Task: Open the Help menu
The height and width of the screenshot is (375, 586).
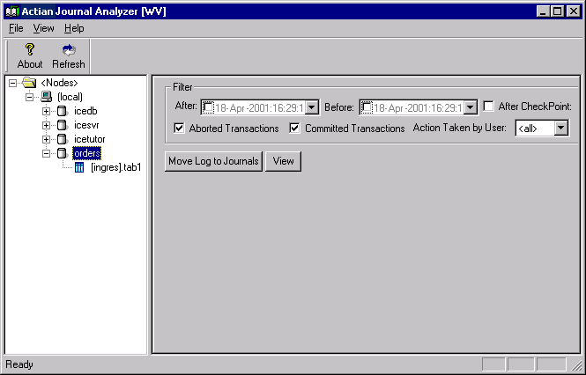Action: pyautogui.click(x=74, y=28)
